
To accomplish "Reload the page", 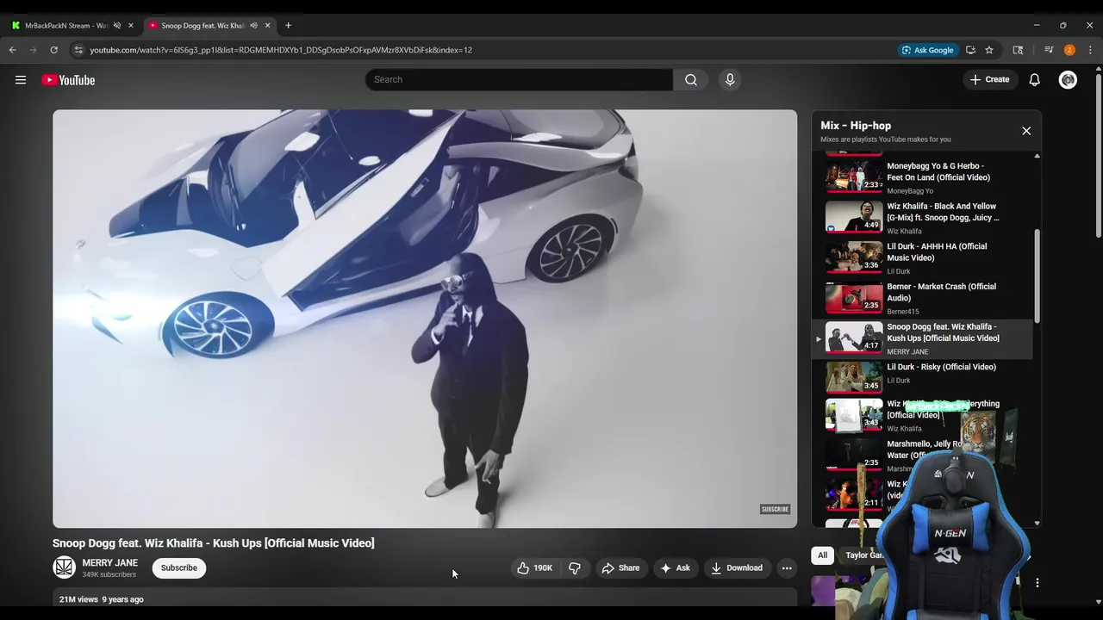I will pos(53,50).
